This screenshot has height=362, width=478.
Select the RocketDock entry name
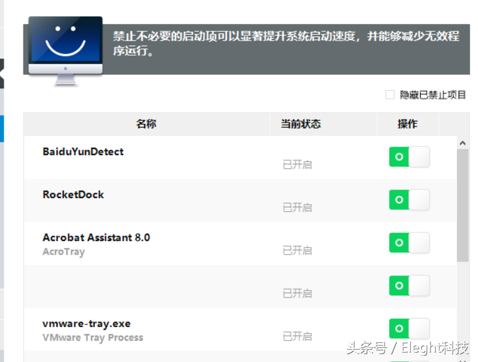coord(73,194)
